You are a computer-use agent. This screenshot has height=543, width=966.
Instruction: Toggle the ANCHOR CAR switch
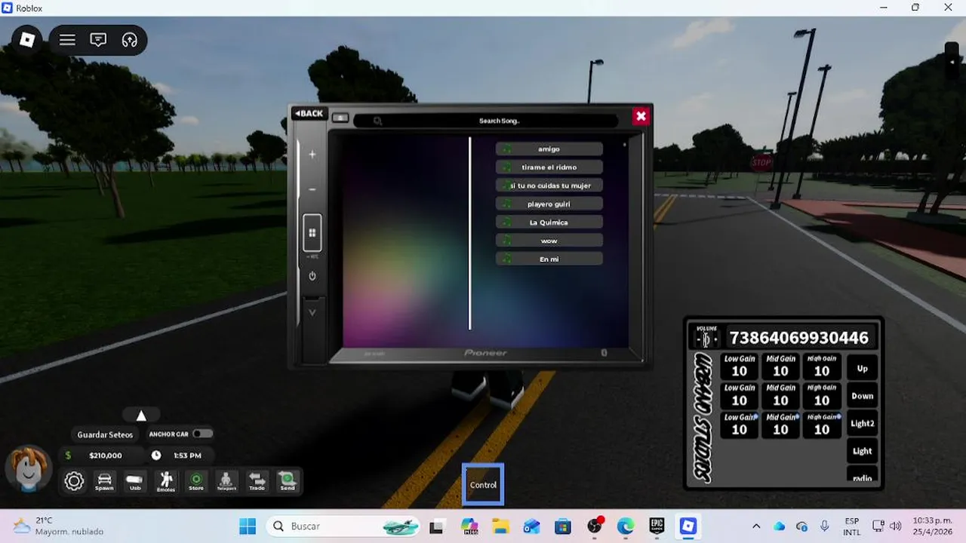coord(202,434)
